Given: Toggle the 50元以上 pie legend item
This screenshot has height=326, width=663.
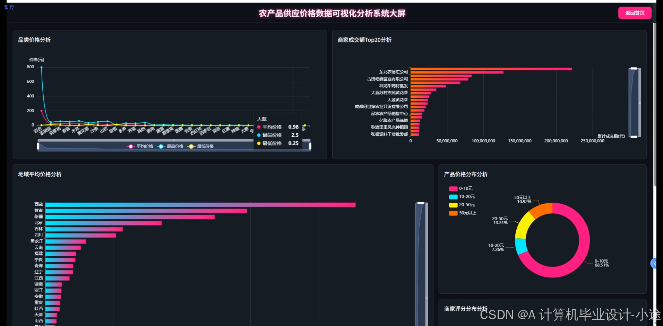Looking at the screenshot, I should pyautogui.click(x=463, y=213).
